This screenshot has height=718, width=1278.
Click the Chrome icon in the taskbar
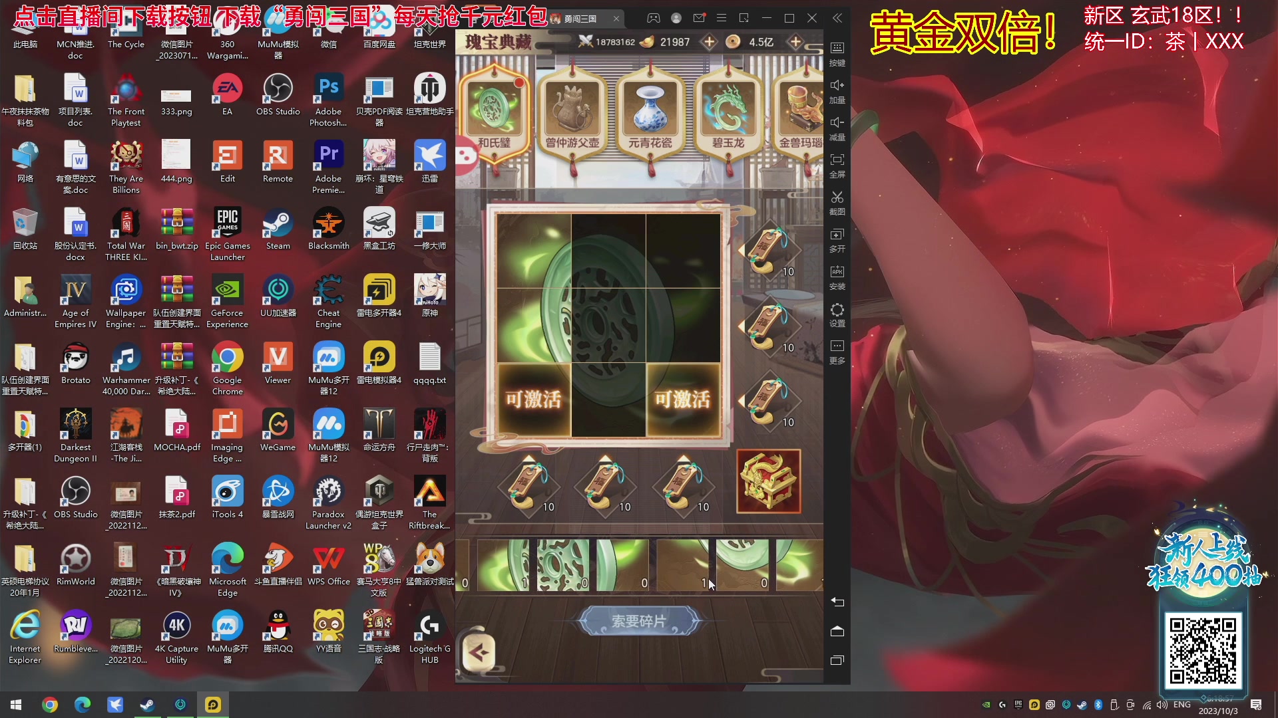pyautogui.click(x=49, y=705)
